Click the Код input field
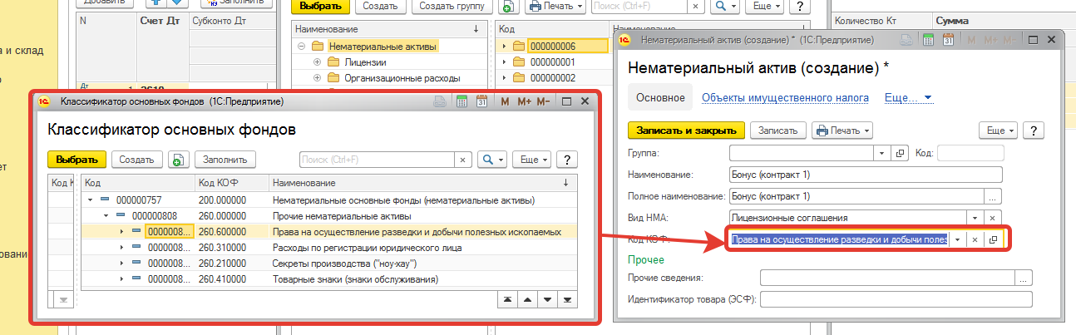The width and height of the screenshot is (1076, 335). point(970,153)
